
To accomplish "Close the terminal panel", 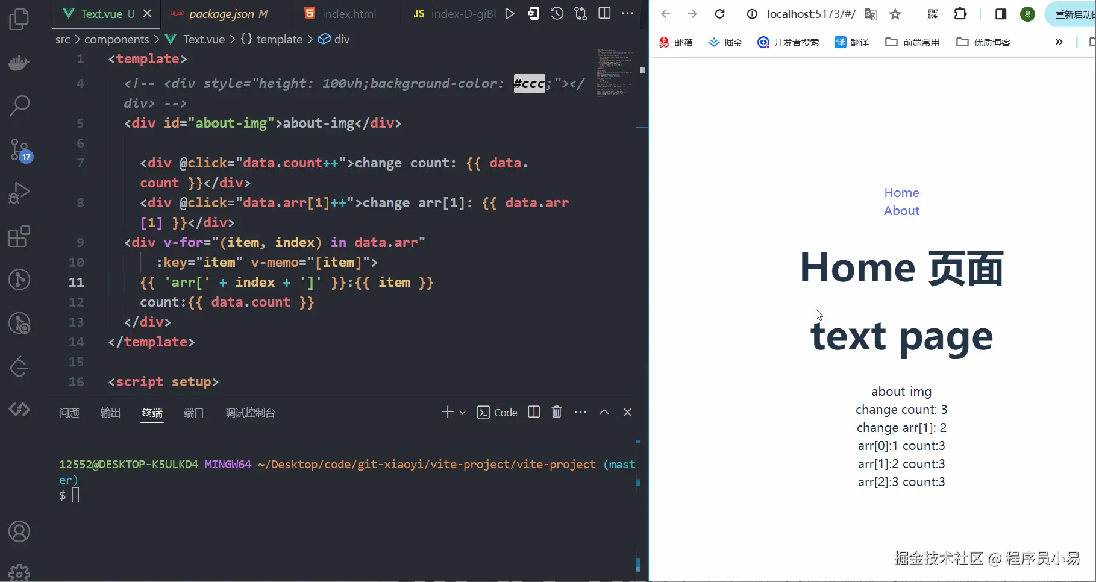I will pyautogui.click(x=627, y=412).
